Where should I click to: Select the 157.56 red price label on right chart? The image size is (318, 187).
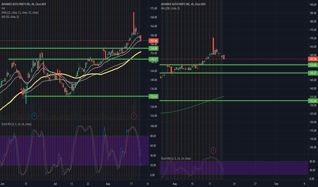pos(313,59)
